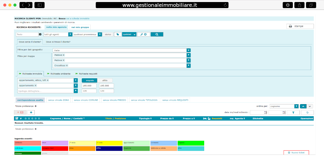Open the wrench advanced settings button
The image size is (324, 164).
(x=143, y=34)
